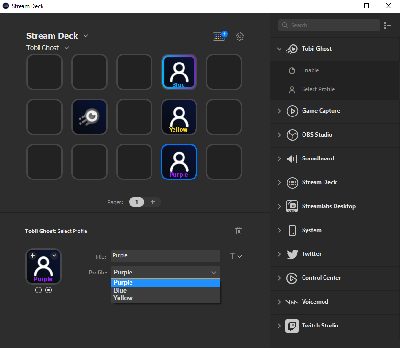Click the Twitch Studio icon

point(292,326)
